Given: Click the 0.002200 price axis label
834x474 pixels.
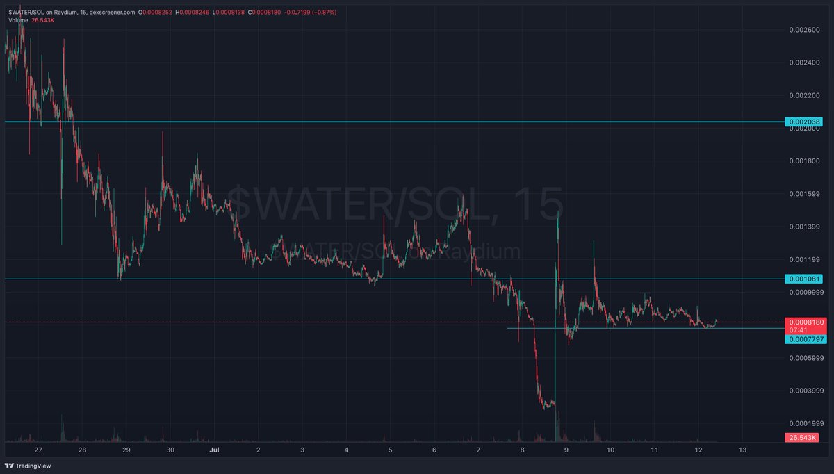Looking at the screenshot, I should pos(805,95).
